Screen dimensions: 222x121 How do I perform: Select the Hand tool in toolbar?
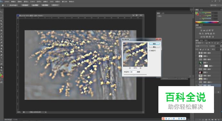[1, 67]
